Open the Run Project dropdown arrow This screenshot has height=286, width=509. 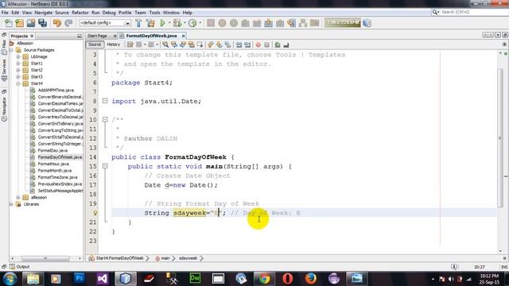169,23
